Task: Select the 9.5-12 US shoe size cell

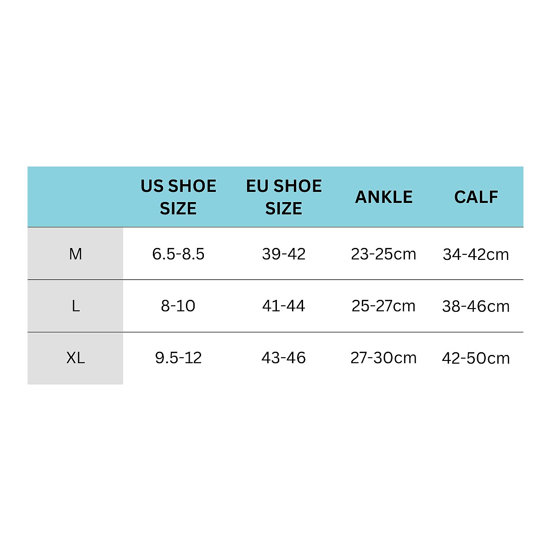Action: click(178, 358)
